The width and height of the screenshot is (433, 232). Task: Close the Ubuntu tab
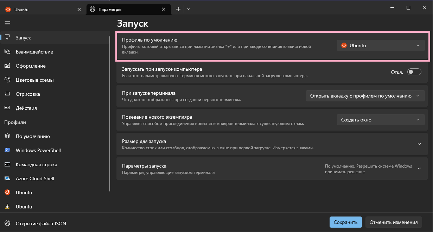79,10
